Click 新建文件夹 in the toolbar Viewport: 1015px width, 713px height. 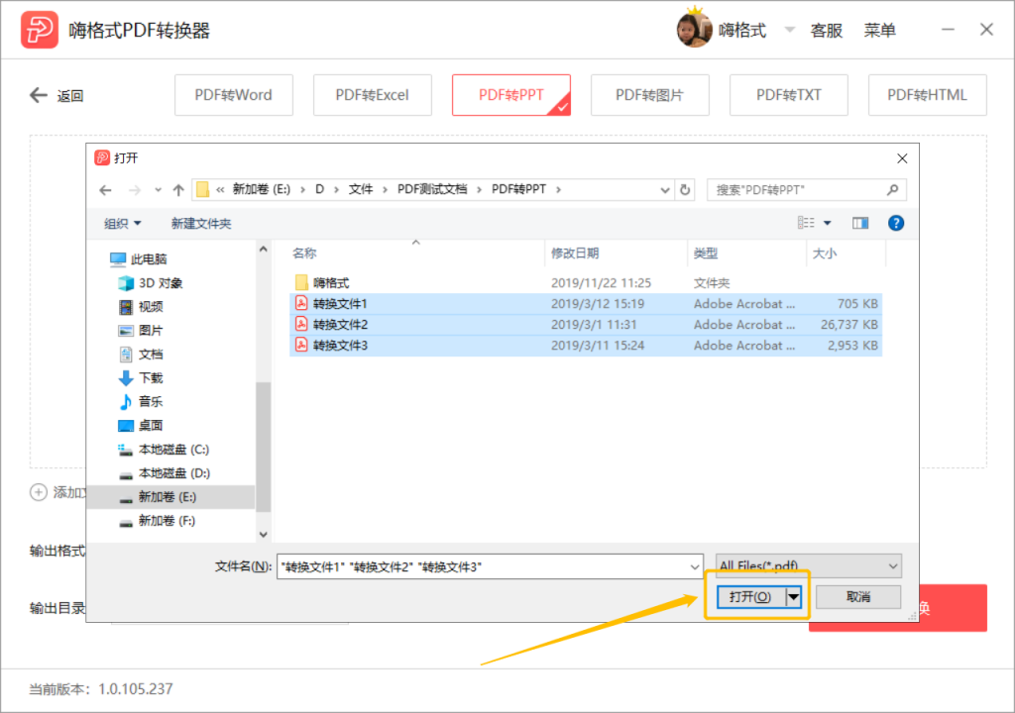pos(201,223)
